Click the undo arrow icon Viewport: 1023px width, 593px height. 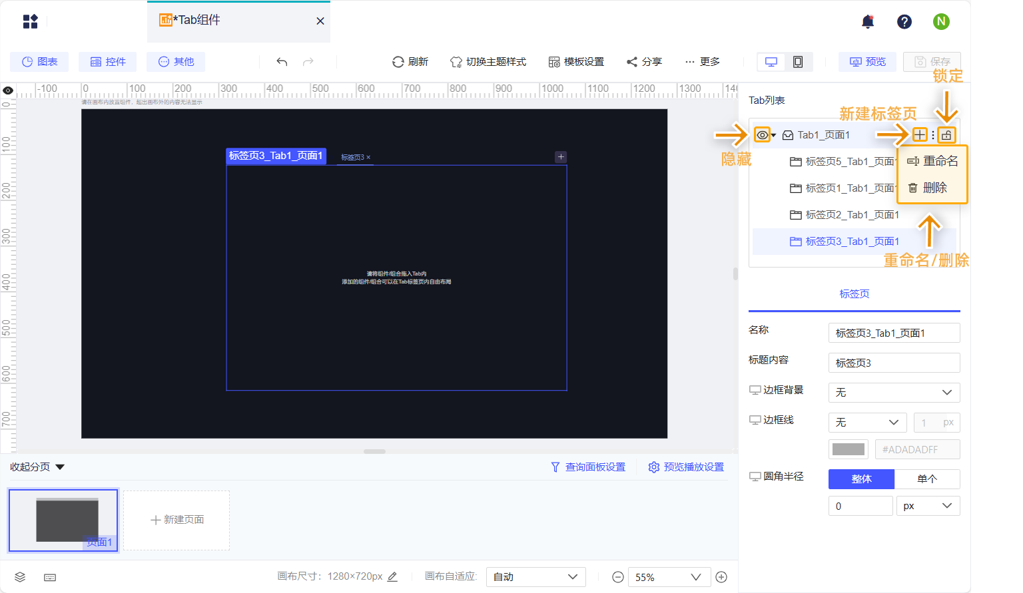282,62
